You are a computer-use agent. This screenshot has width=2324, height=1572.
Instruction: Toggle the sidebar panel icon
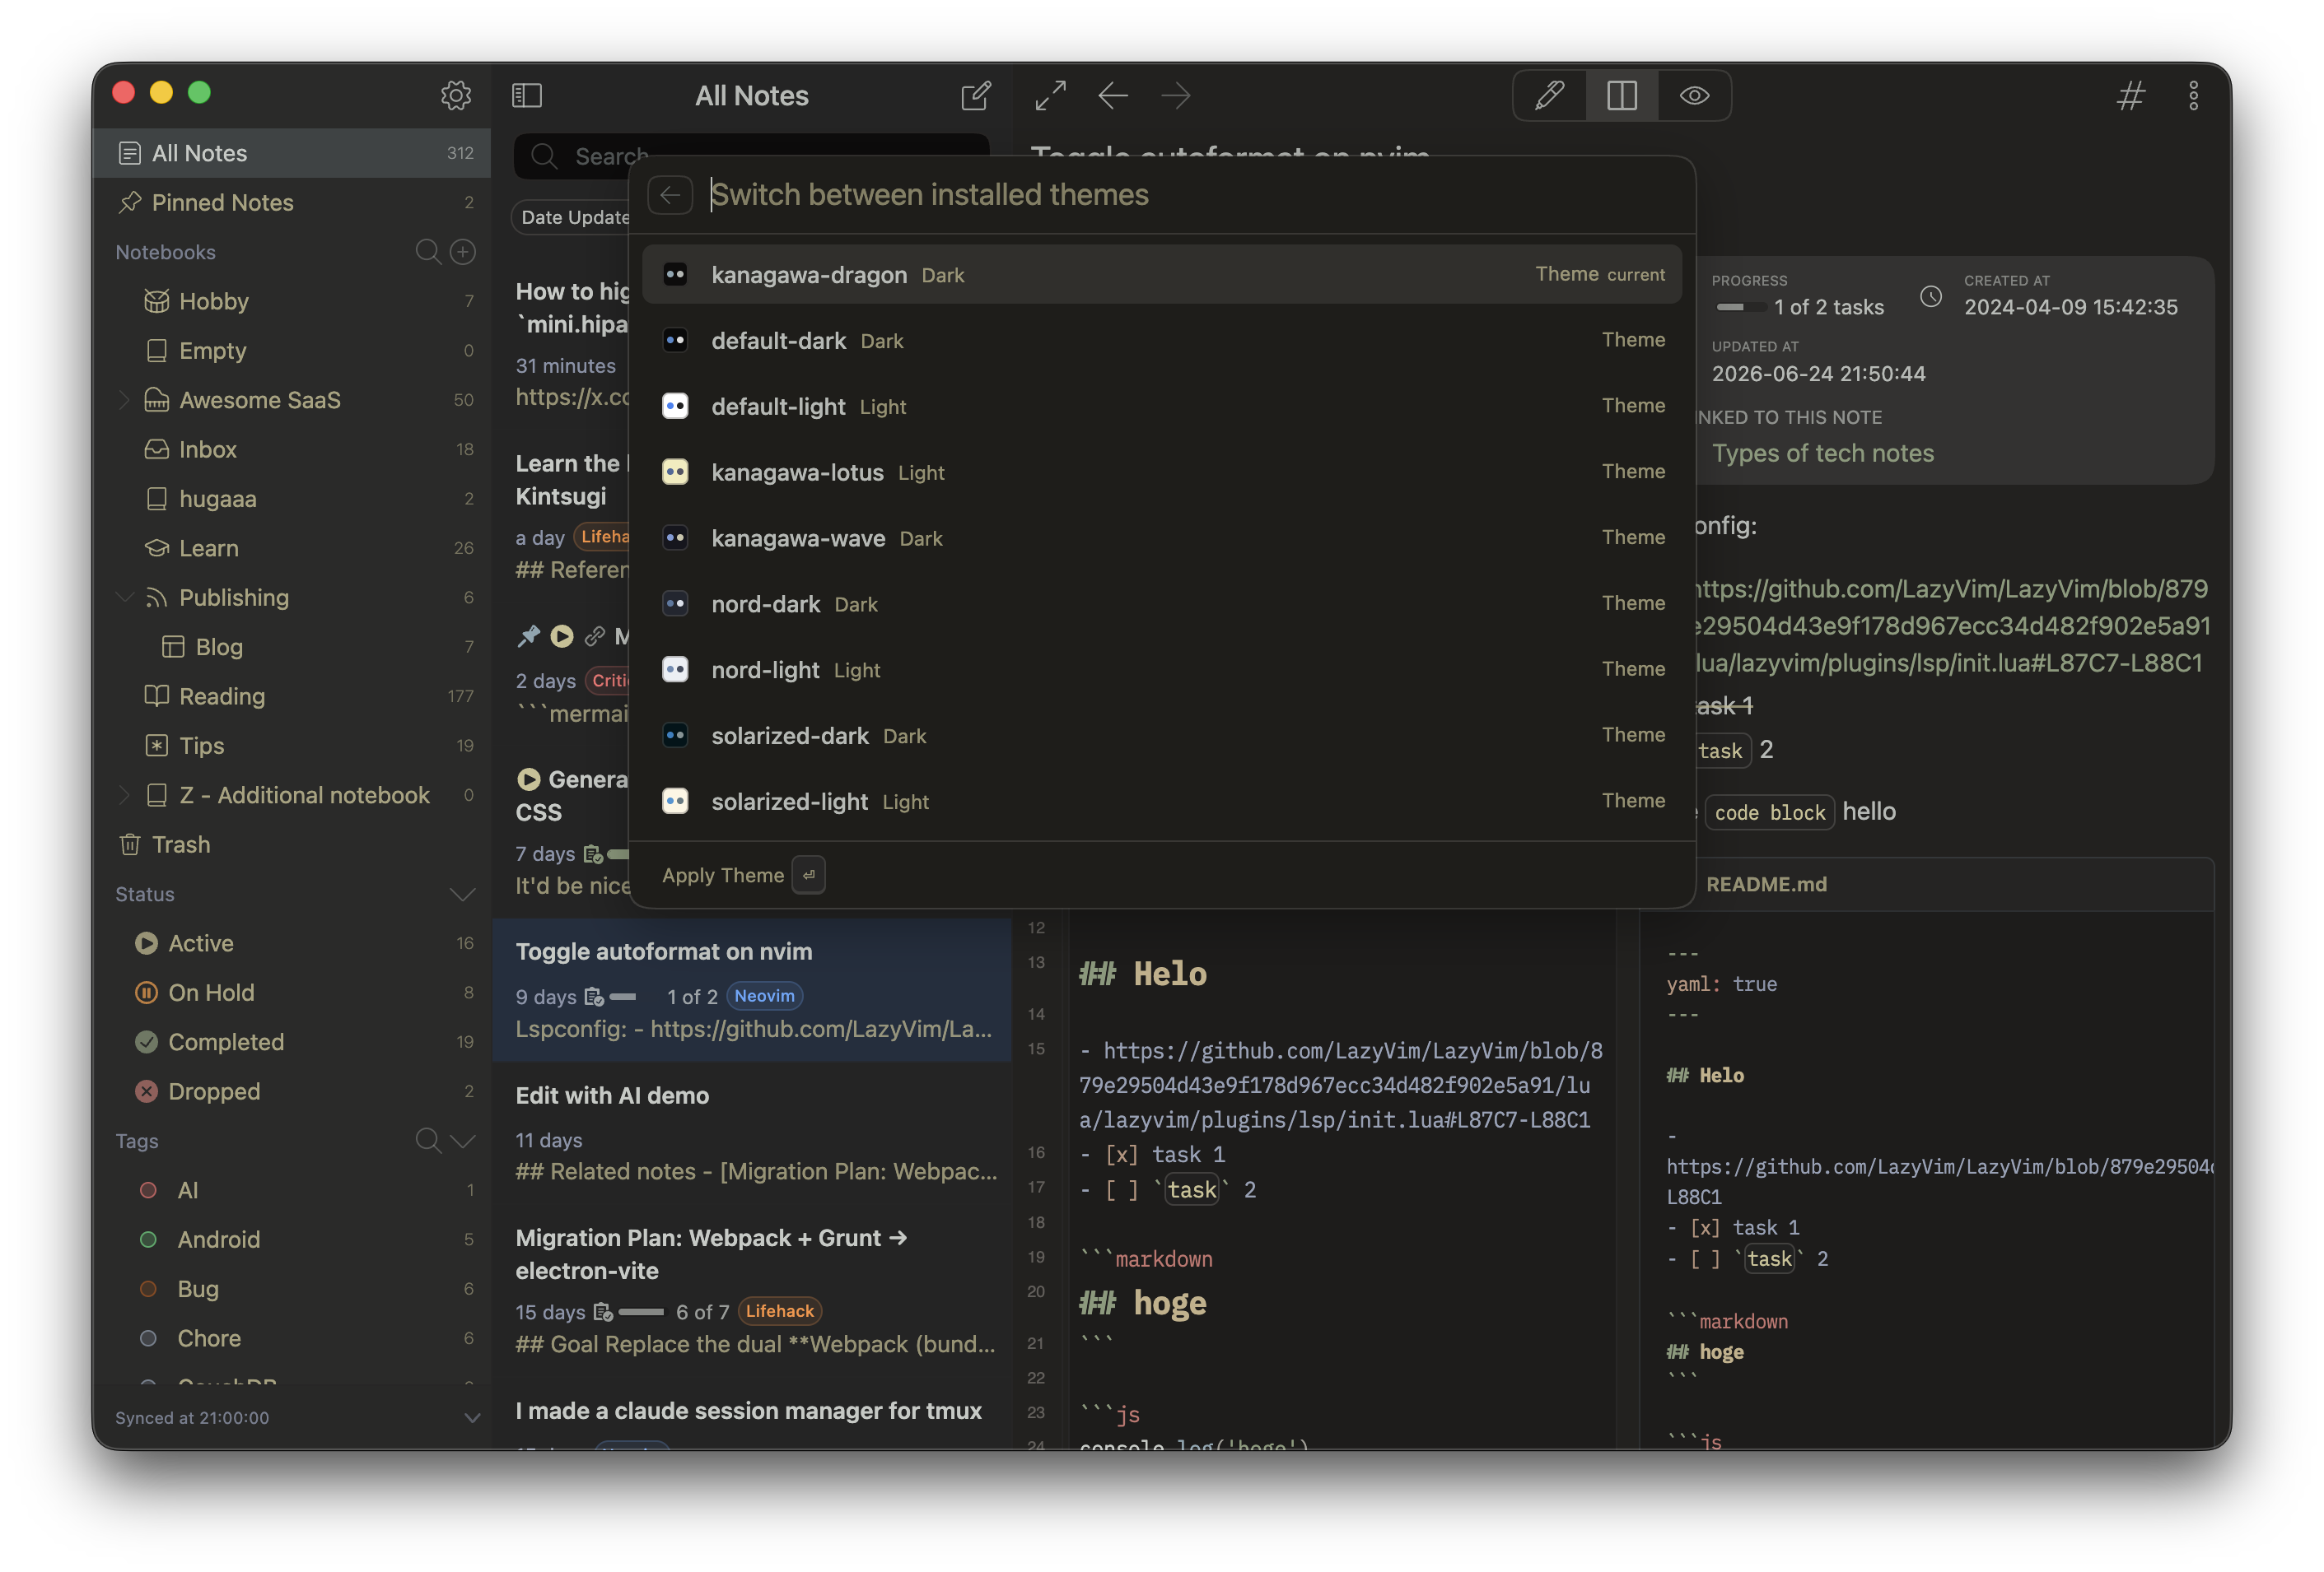527,95
